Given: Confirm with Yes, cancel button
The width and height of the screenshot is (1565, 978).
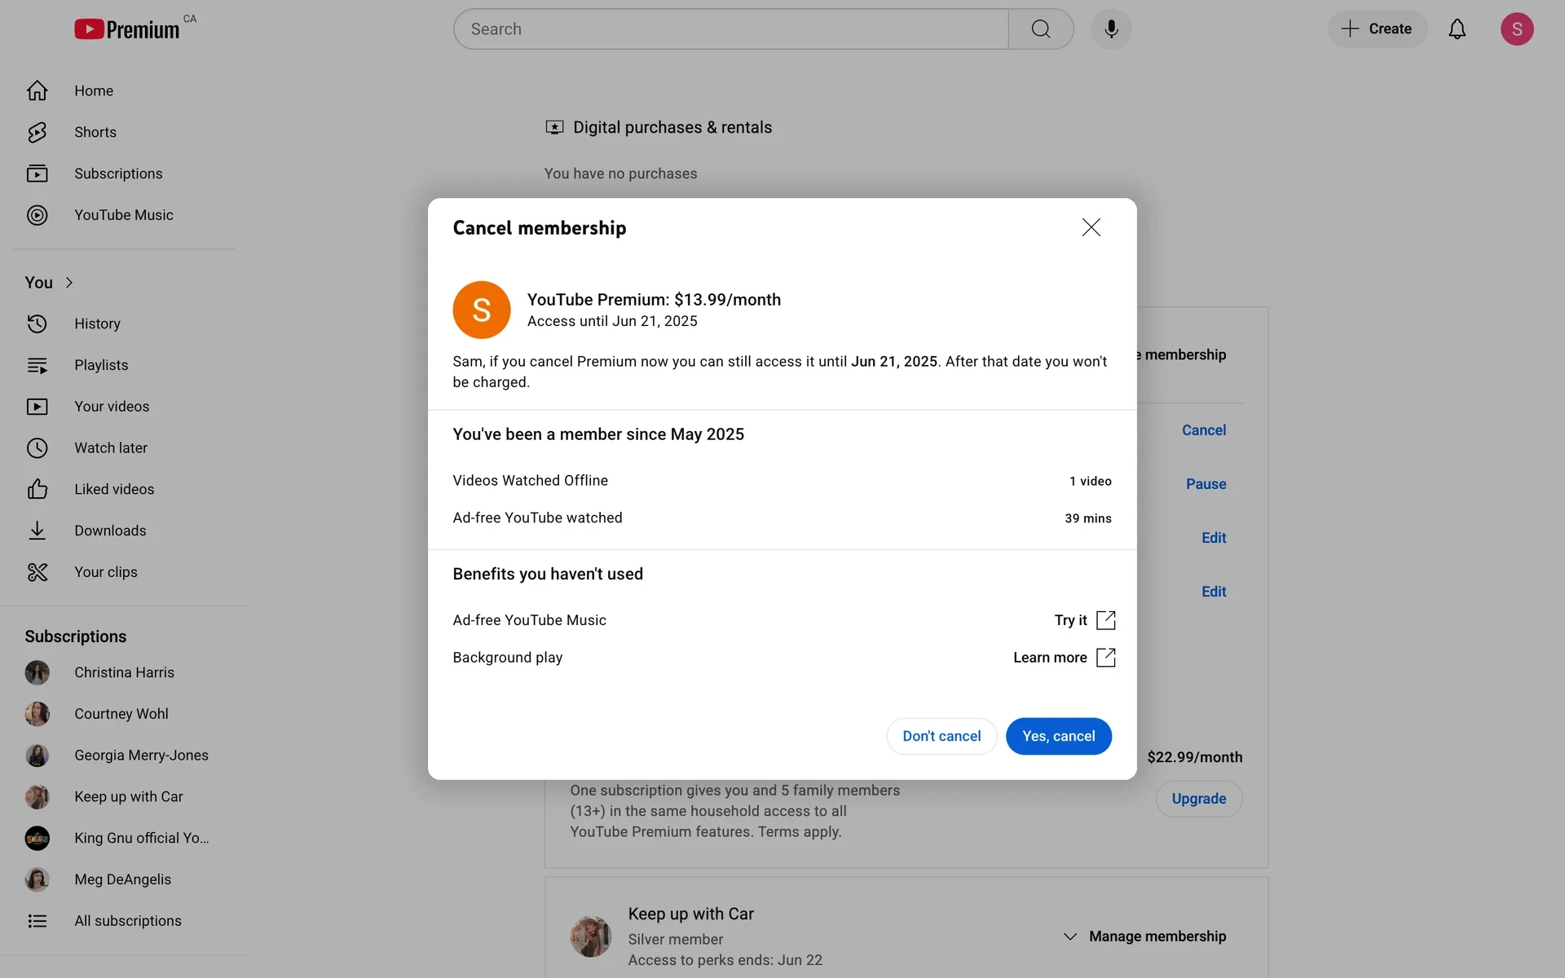Looking at the screenshot, I should point(1058,736).
